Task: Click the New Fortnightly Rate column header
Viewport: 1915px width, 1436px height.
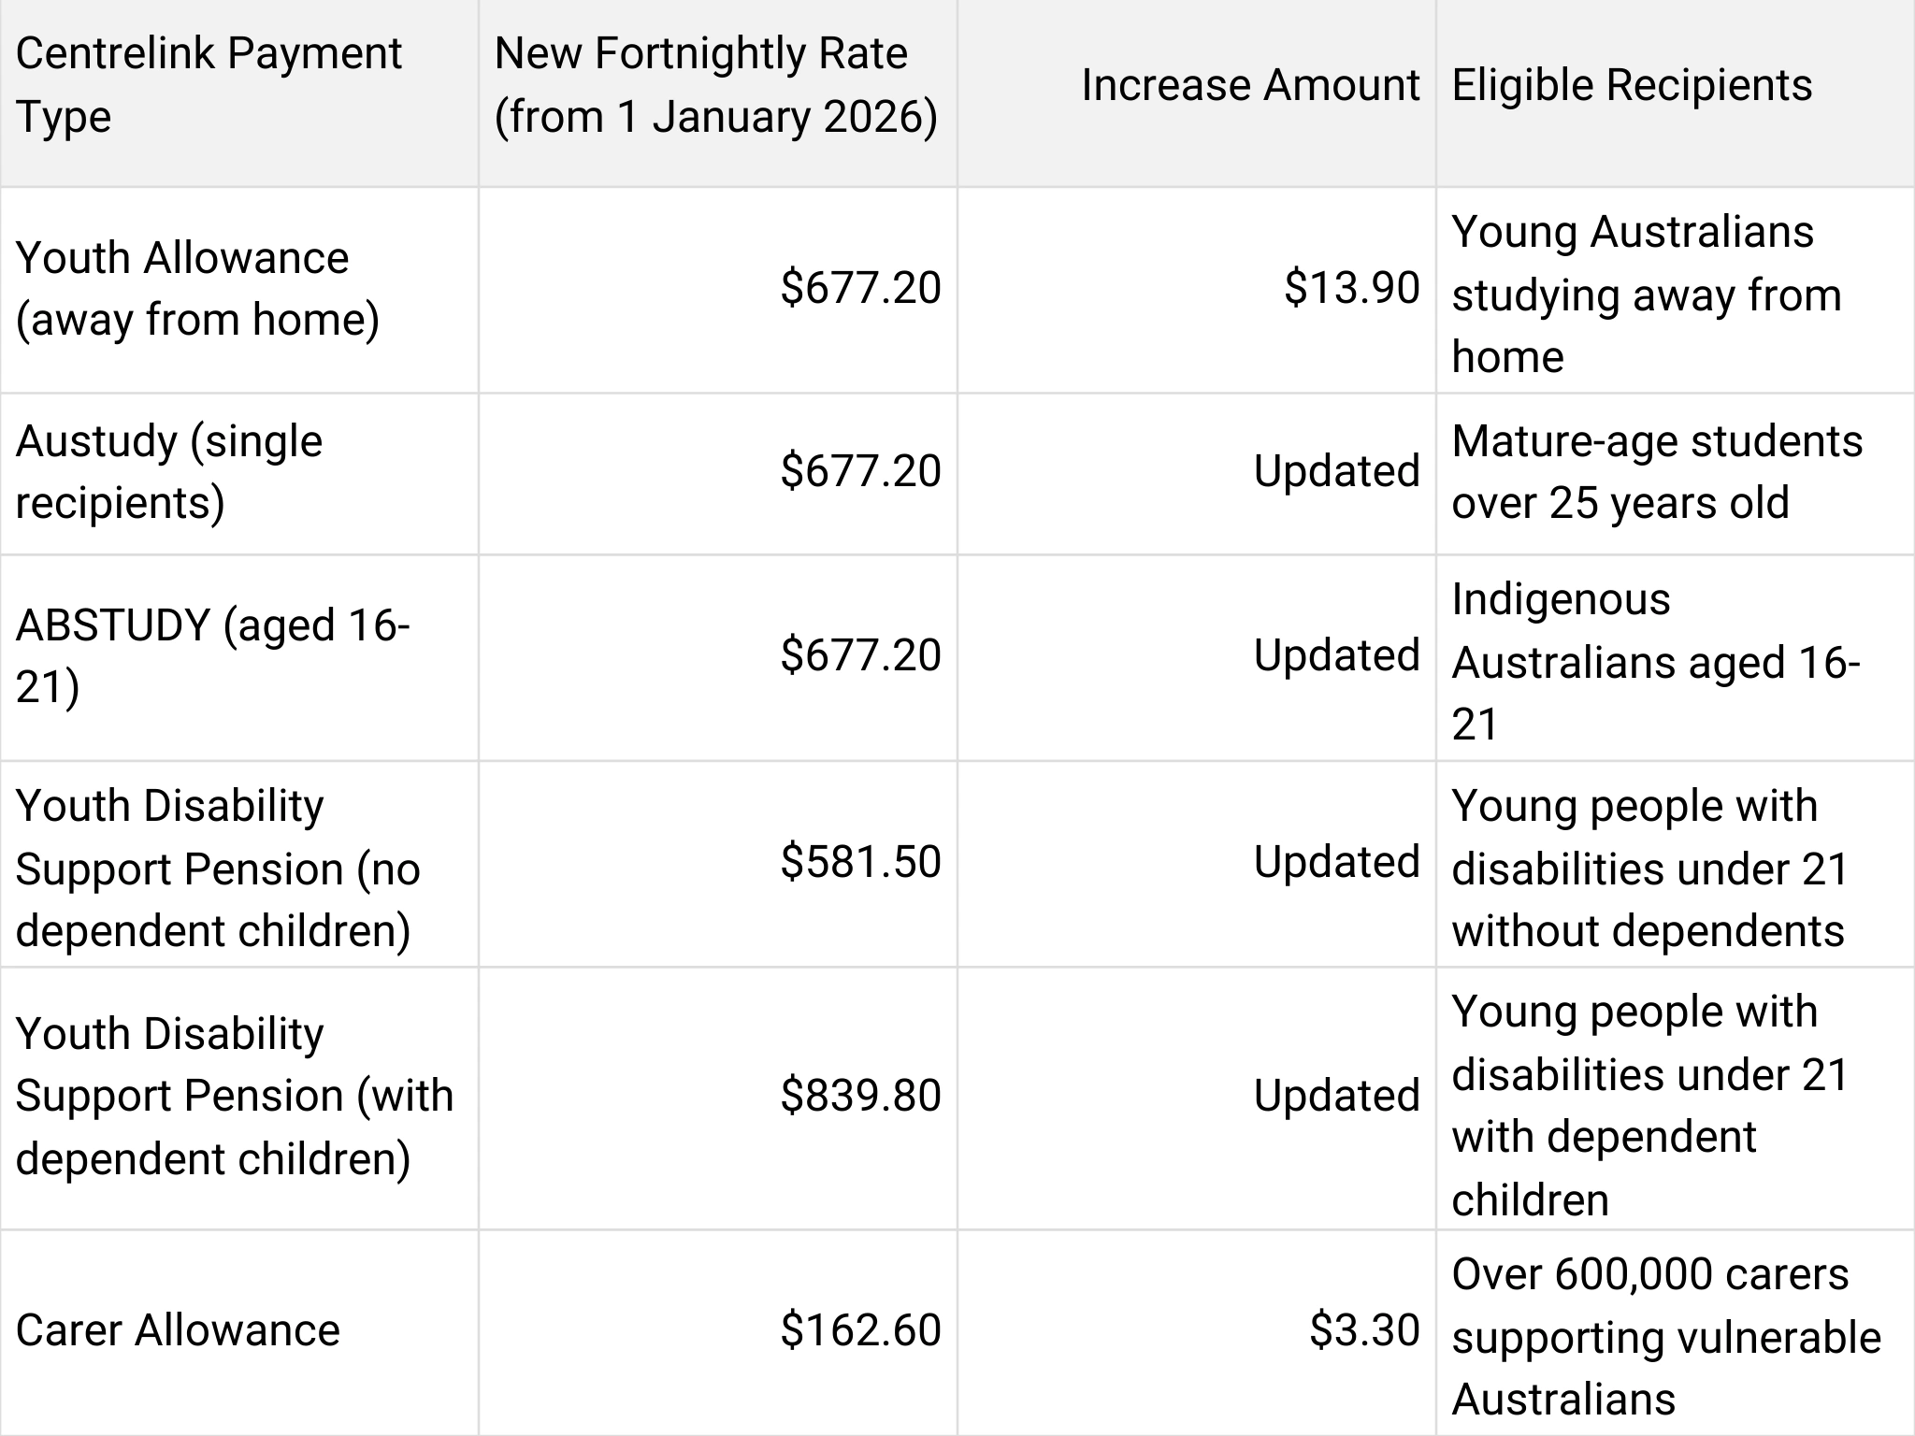Action: point(715,85)
